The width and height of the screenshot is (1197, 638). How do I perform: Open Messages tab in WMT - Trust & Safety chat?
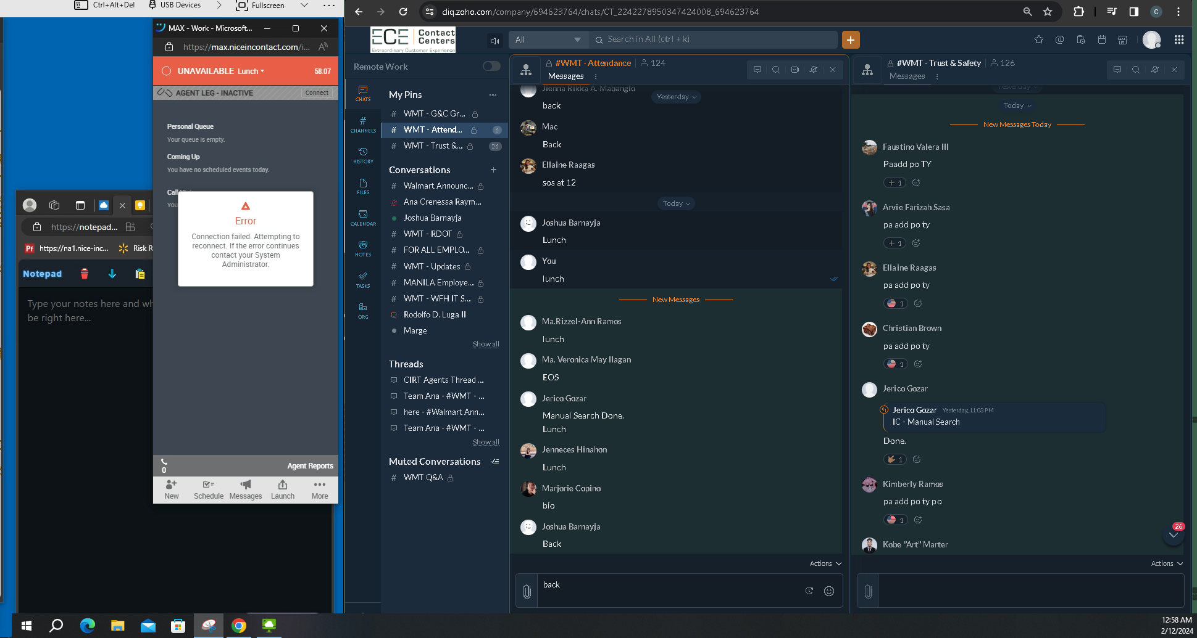tap(907, 76)
